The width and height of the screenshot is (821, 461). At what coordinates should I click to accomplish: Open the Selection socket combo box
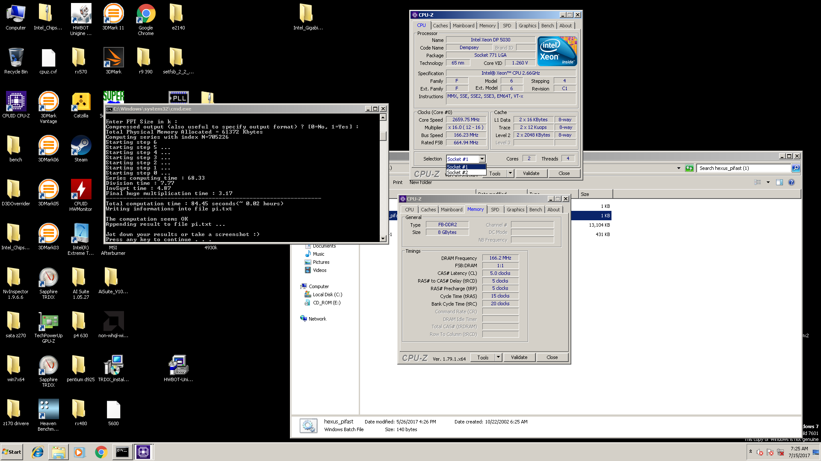[466, 159]
